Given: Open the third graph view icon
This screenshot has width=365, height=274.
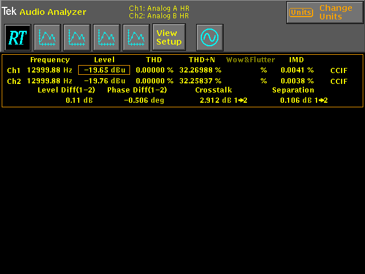Looking at the screenshot, I should (107, 38).
